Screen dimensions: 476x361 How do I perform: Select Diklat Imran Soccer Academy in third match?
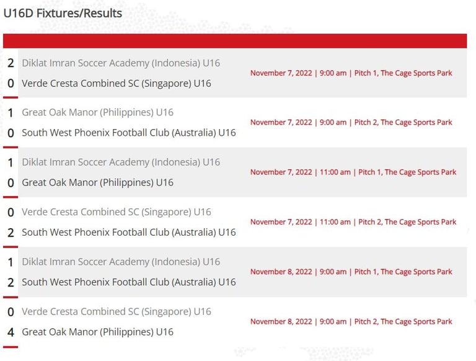(121, 163)
